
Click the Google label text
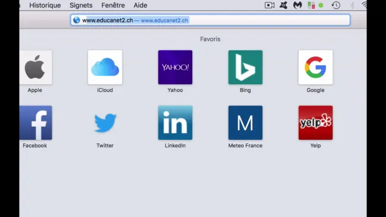(x=315, y=90)
